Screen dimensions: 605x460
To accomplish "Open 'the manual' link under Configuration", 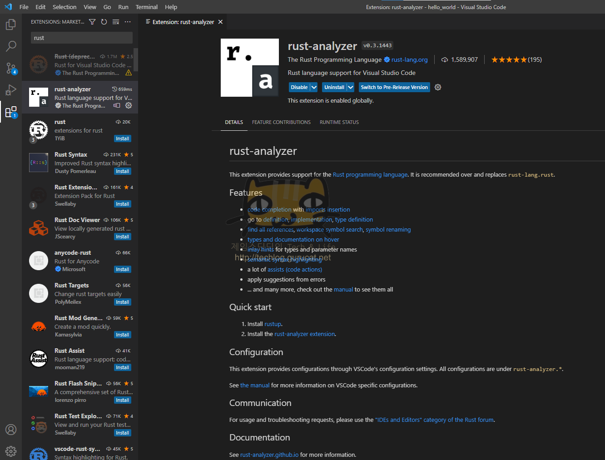I will click(255, 385).
